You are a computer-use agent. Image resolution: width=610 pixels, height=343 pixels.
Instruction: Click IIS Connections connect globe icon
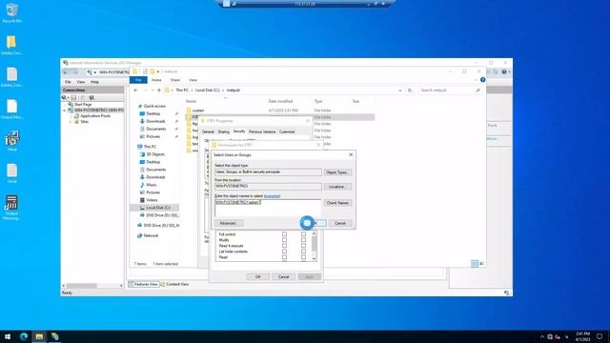[x=64, y=97]
